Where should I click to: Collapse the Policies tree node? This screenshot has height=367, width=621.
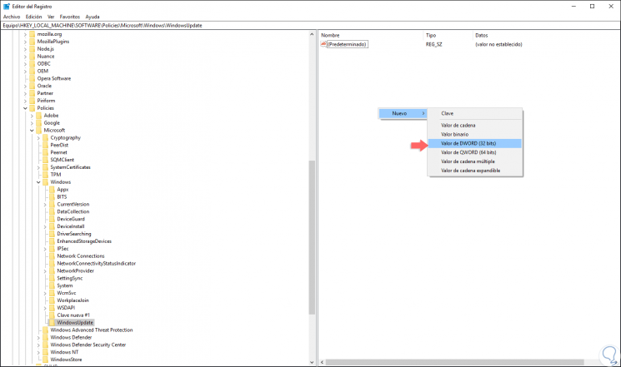(25, 108)
